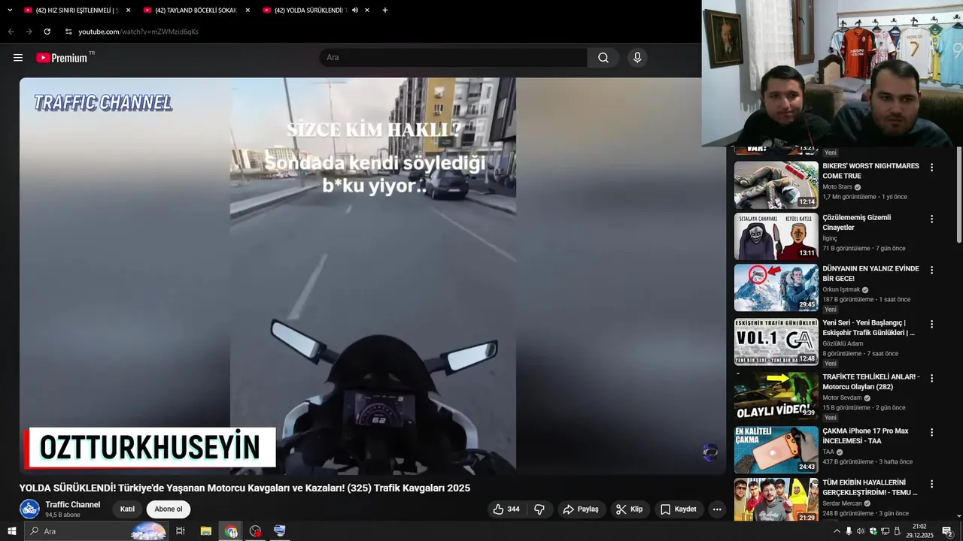
Task: Open Eskişehir Trafik Günlükleri VOL.1 thumbnail
Action: [x=776, y=342]
